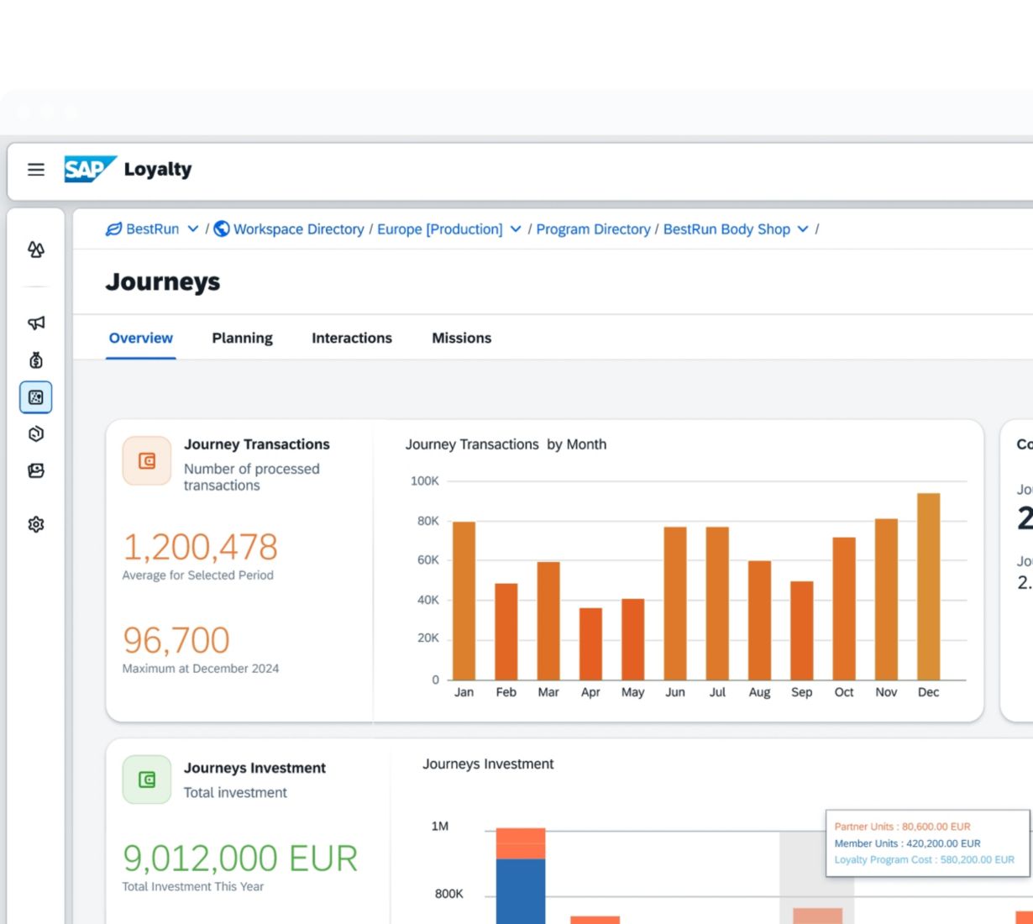The height and width of the screenshot is (924, 1033).
Task: Click the April bar in transactions chart
Action: click(x=590, y=644)
